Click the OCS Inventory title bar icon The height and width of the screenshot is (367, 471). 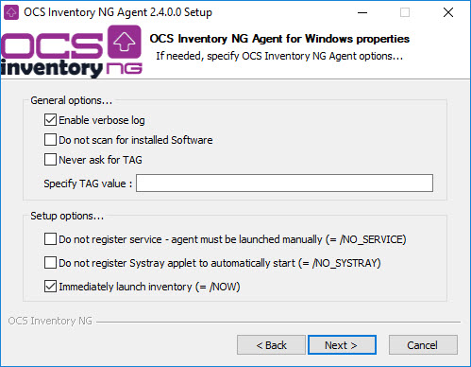click(11, 12)
